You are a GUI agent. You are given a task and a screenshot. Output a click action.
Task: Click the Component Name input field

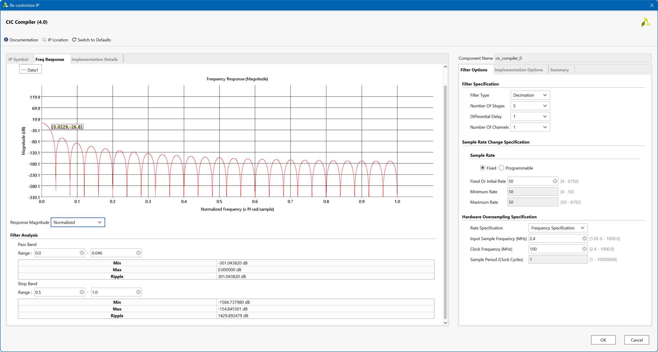(573, 58)
